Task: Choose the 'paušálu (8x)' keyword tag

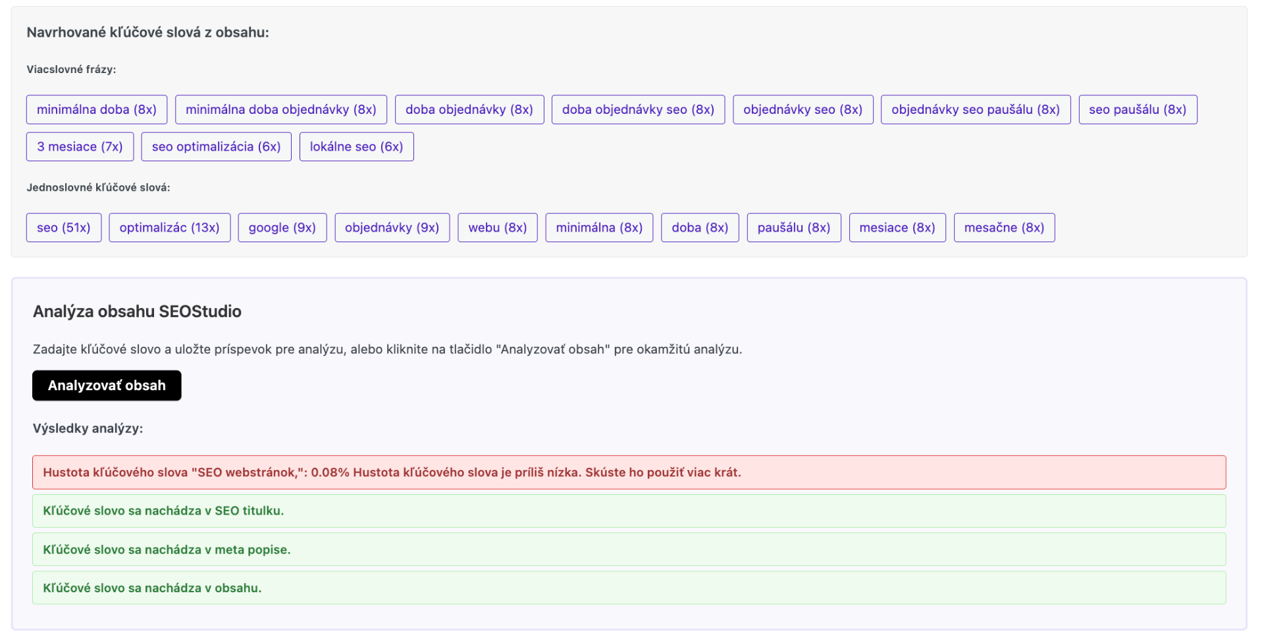Action: click(794, 228)
